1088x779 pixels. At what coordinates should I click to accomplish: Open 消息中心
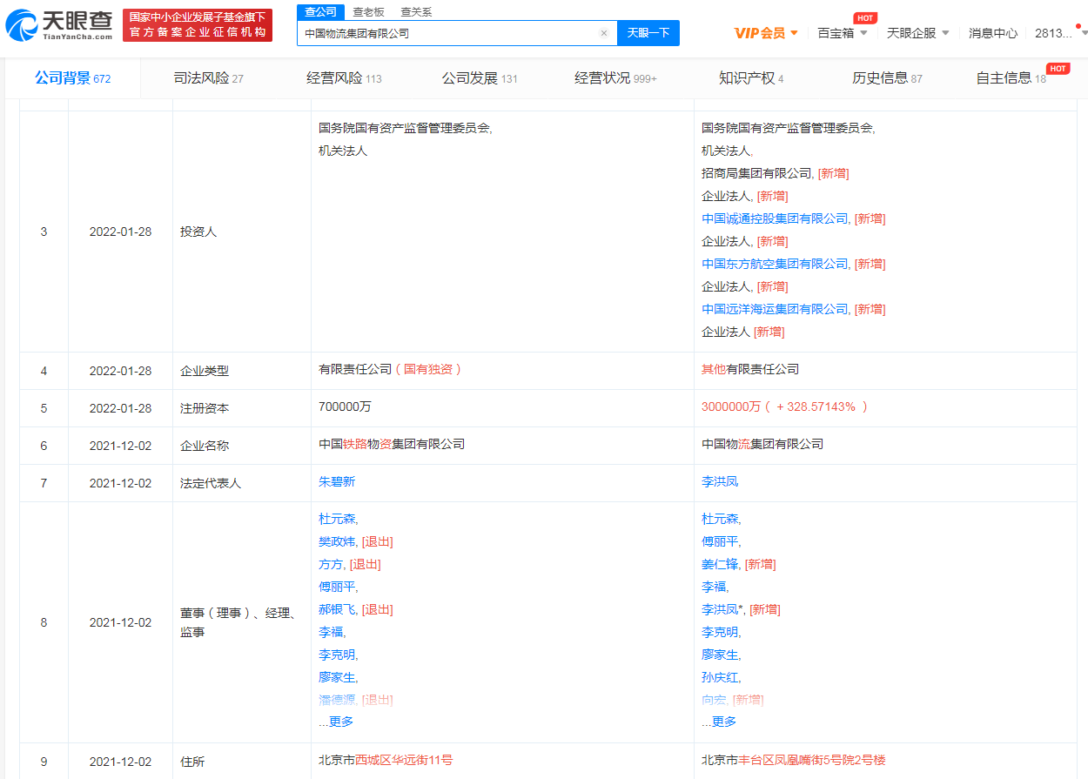pos(993,33)
